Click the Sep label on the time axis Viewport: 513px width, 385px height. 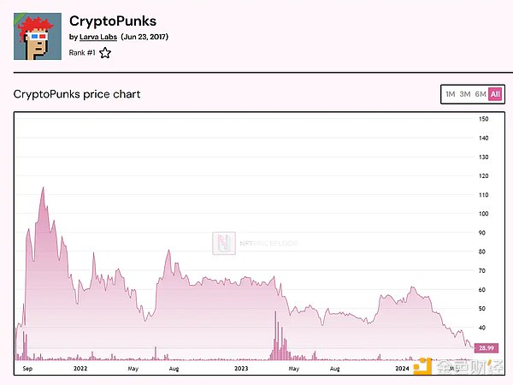tap(27, 368)
